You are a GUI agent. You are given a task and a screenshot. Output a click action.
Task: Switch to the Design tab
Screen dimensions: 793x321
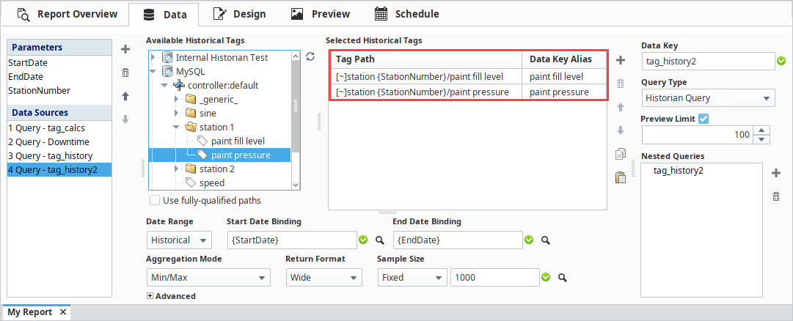coord(240,14)
